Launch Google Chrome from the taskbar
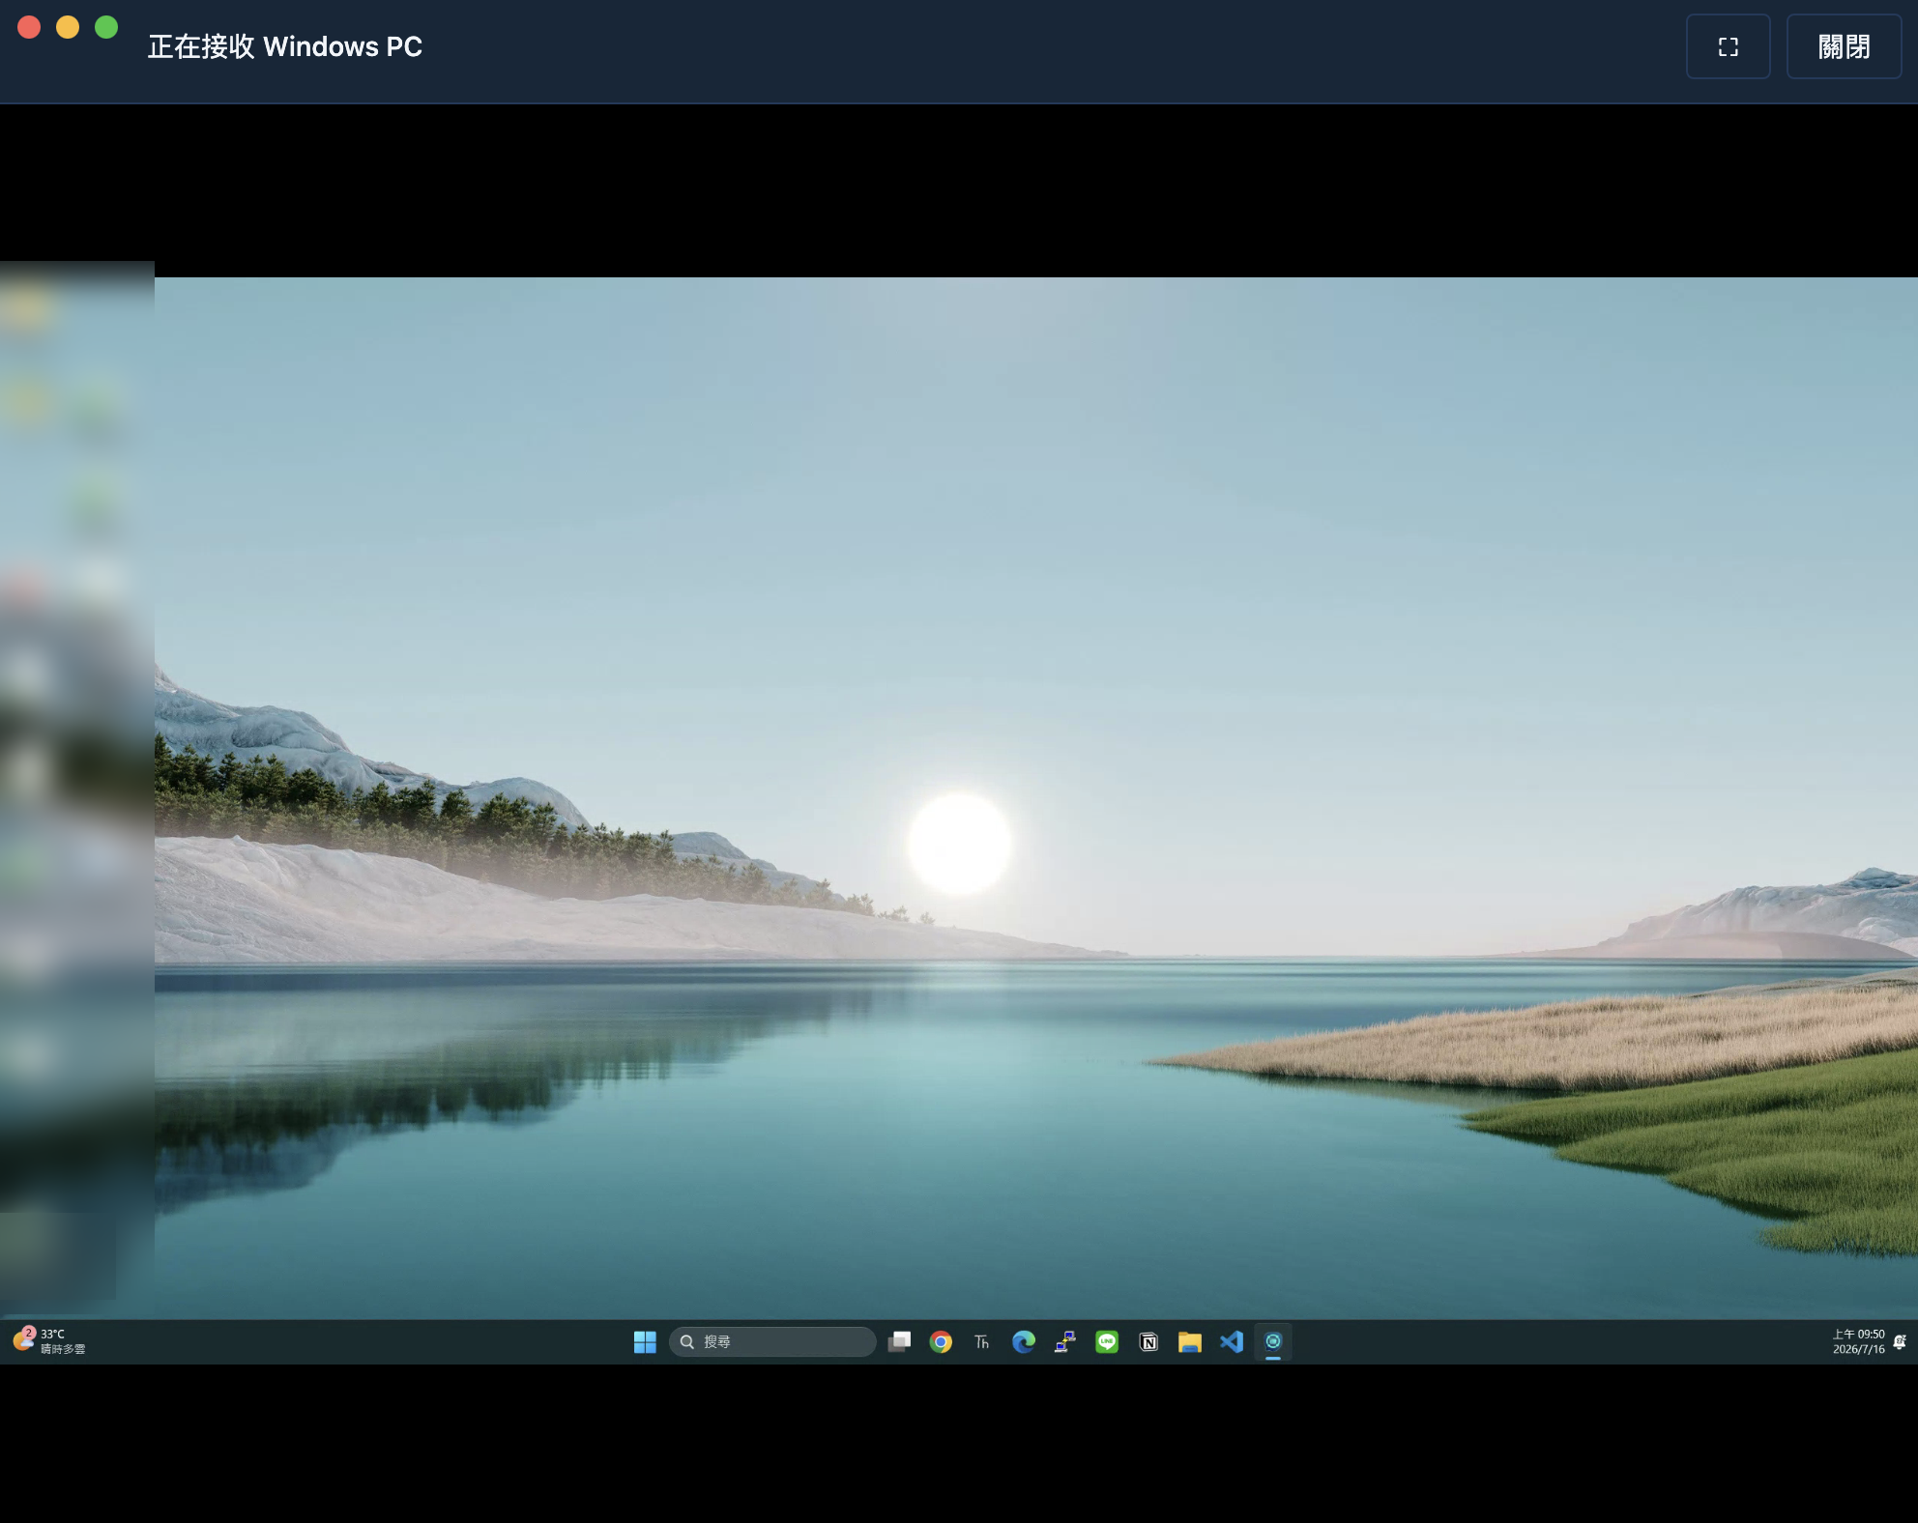This screenshot has width=1918, height=1523. coord(941,1341)
